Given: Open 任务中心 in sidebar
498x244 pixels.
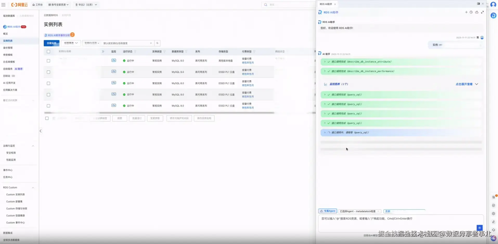Looking at the screenshot, I should pos(8,177).
